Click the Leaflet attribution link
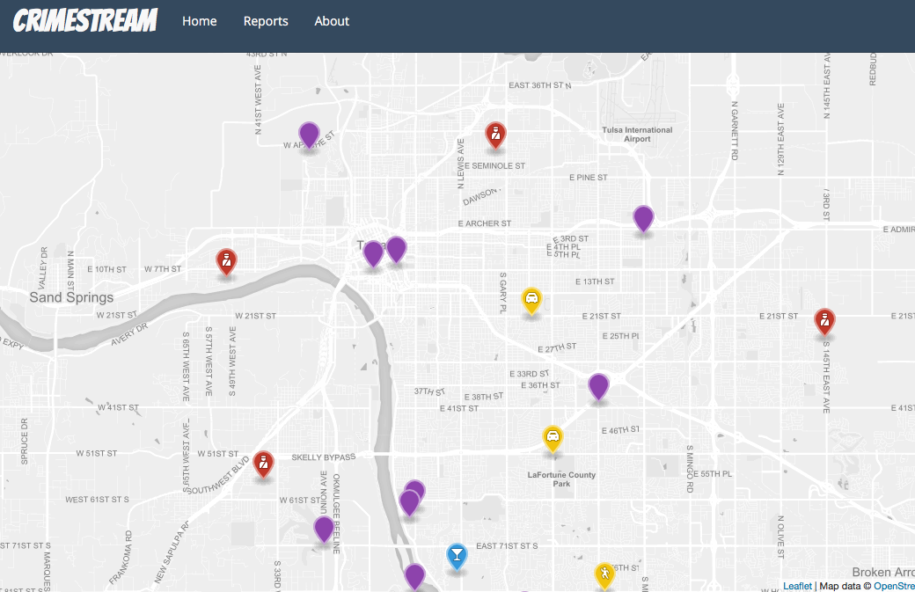 coord(796,585)
